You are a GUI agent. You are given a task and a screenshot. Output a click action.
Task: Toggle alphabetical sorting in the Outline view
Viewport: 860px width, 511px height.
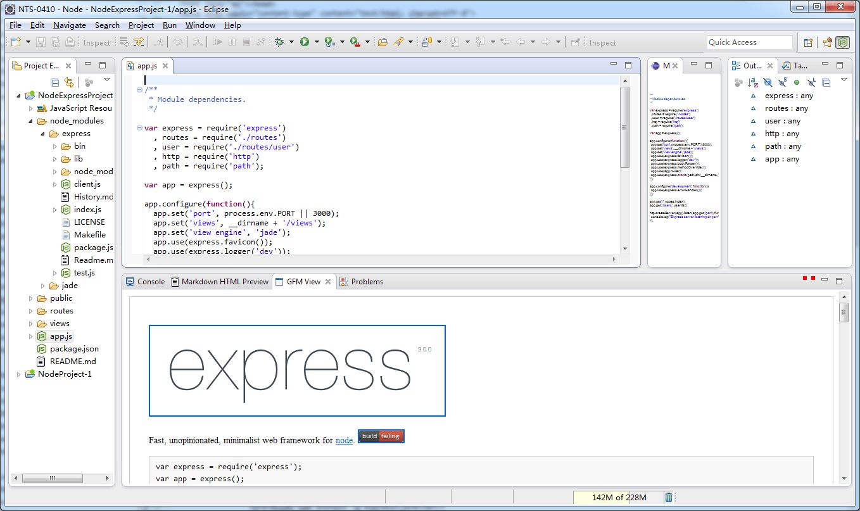753,81
